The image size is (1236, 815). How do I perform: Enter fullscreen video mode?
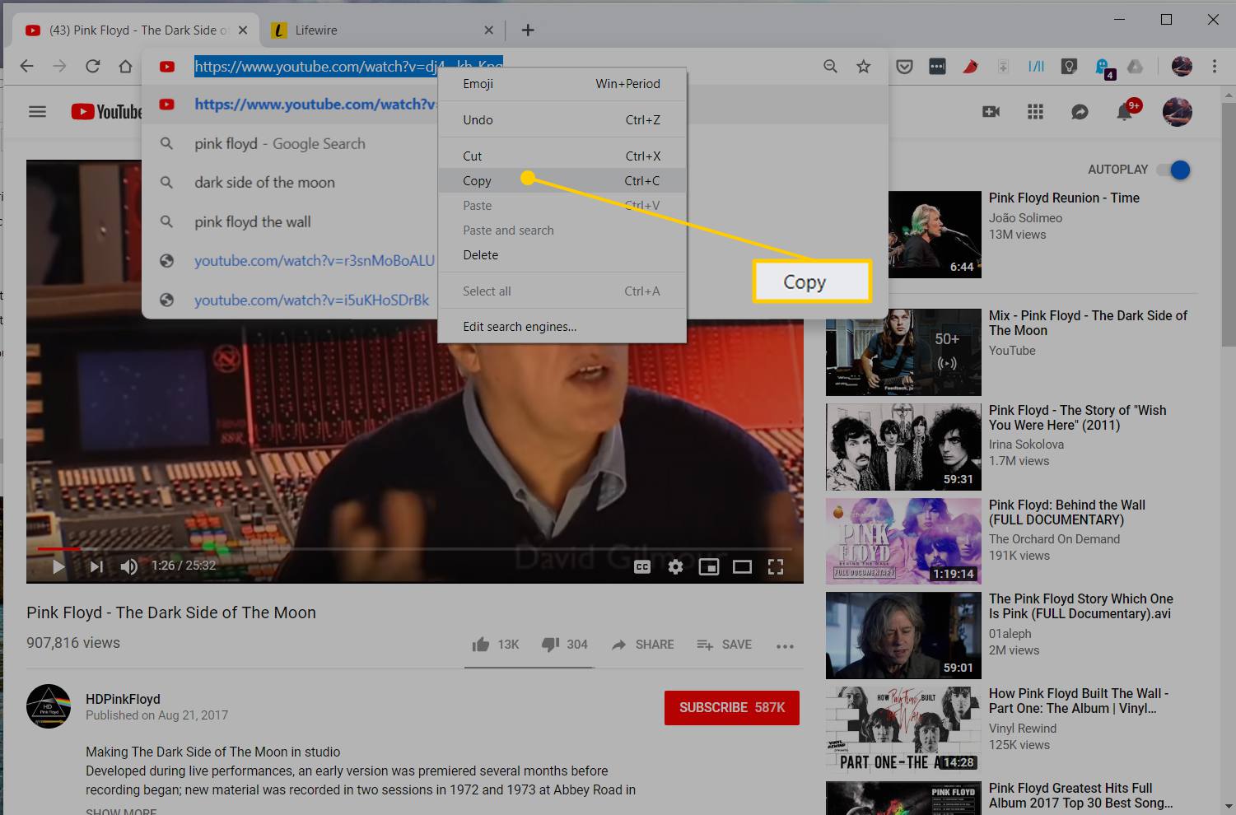pos(775,566)
